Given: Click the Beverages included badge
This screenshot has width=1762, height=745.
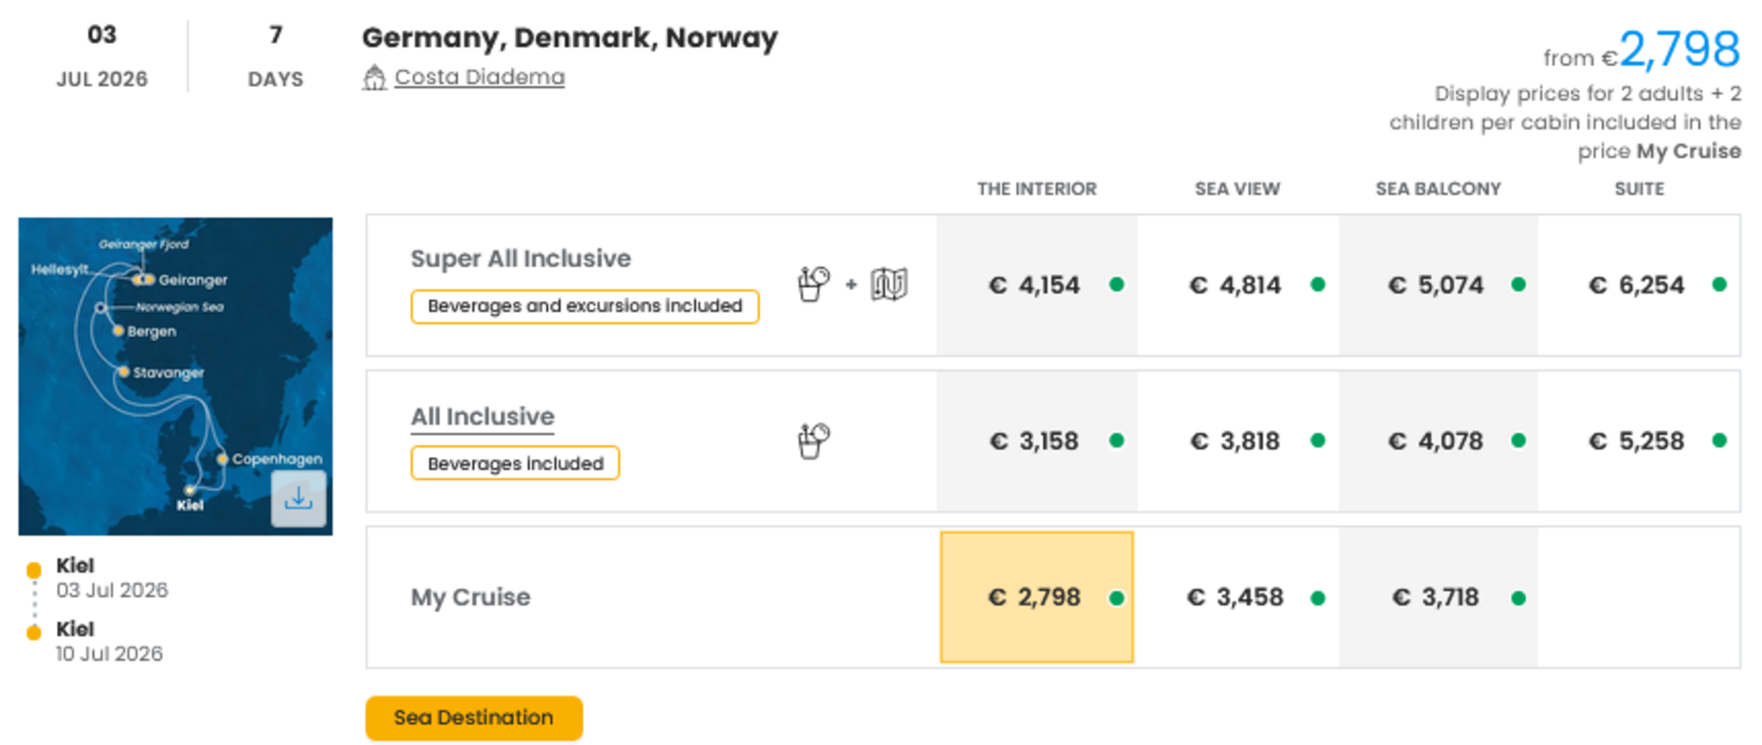Looking at the screenshot, I should [515, 464].
